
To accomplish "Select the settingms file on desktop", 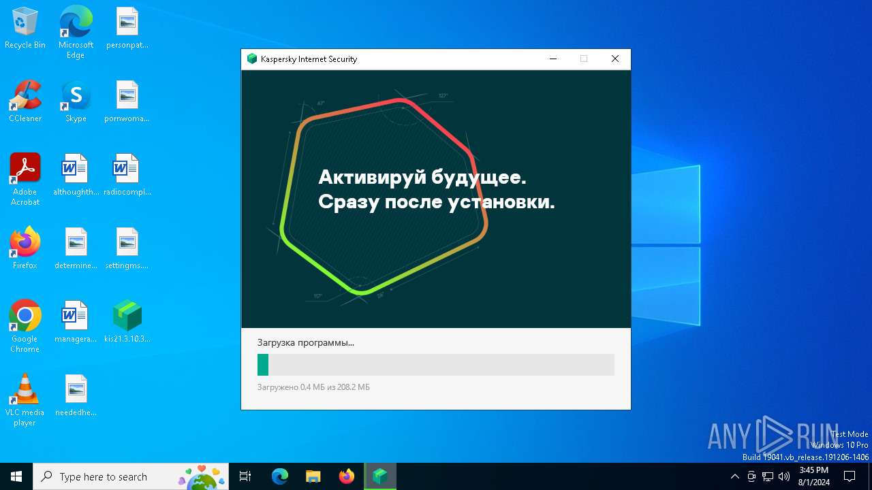I will pos(127,248).
